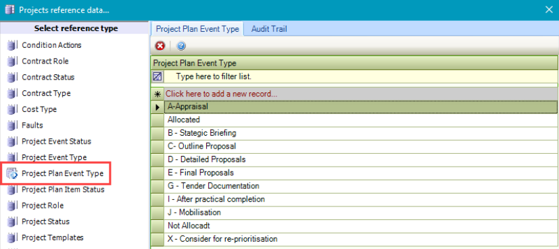This screenshot has height=249, width=559.
Task: Select the Project Plan Event Type tab
Action: pos(197,29)
